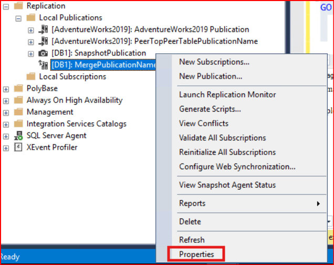Click the AdventureWorks2019 Publication icon
The height and width of the screenshot is (265, 334).
click(x=44, y=30)
